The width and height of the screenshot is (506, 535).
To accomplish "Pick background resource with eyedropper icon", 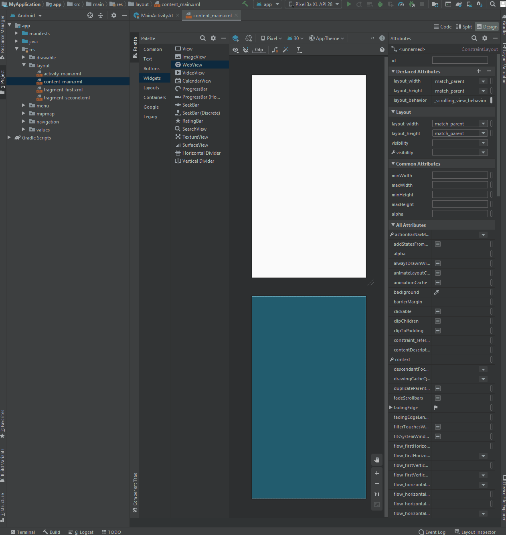I will tap(437, 292).
